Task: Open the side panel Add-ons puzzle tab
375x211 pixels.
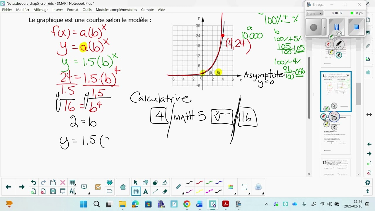Action: (368, 72)
